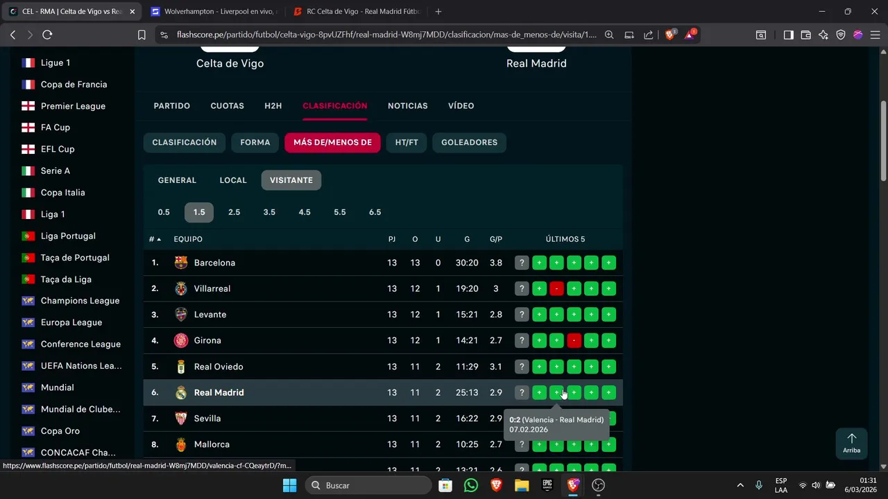888x499 pixels.
Task: Click Real Madrid goals value 25:13
Action: (x=467, y=392)
